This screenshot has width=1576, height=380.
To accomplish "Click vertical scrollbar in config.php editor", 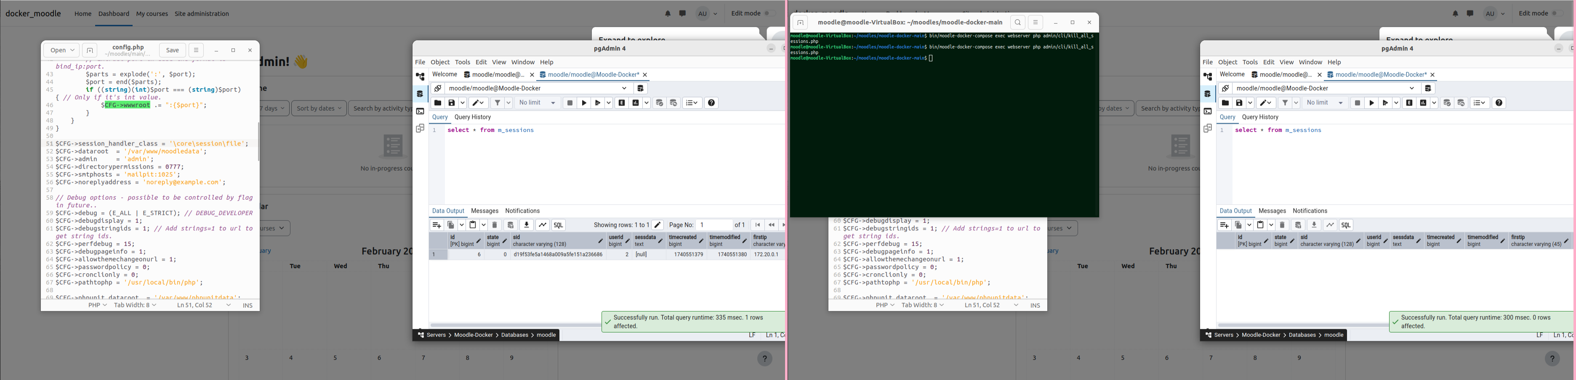I will point(258,142).
